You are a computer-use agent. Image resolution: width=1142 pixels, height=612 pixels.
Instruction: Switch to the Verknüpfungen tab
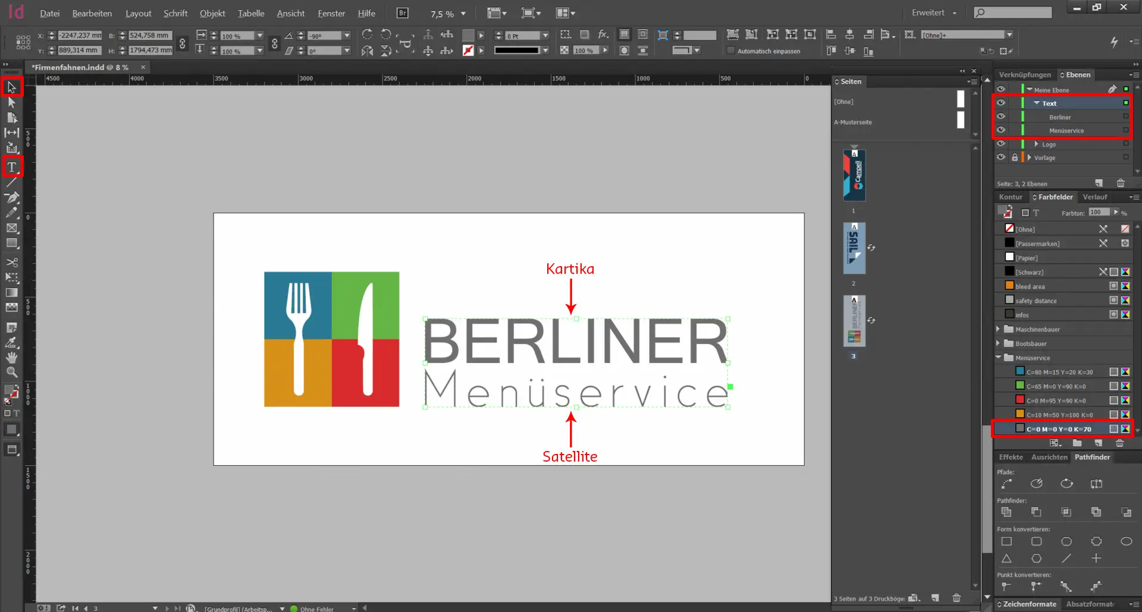pyautogui.click(x=1024, y=74)
